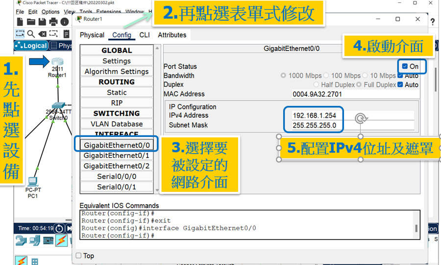Open the File menu
The image size is (441, 265).
click(x=20, y=12)
